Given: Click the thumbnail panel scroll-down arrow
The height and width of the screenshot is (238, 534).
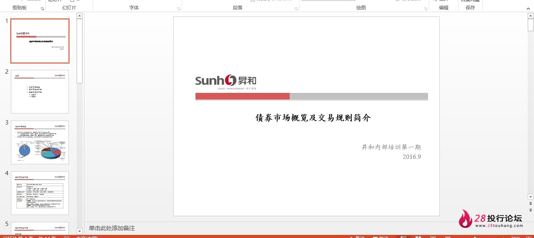Looking at the screenshot, I should 79,231.
